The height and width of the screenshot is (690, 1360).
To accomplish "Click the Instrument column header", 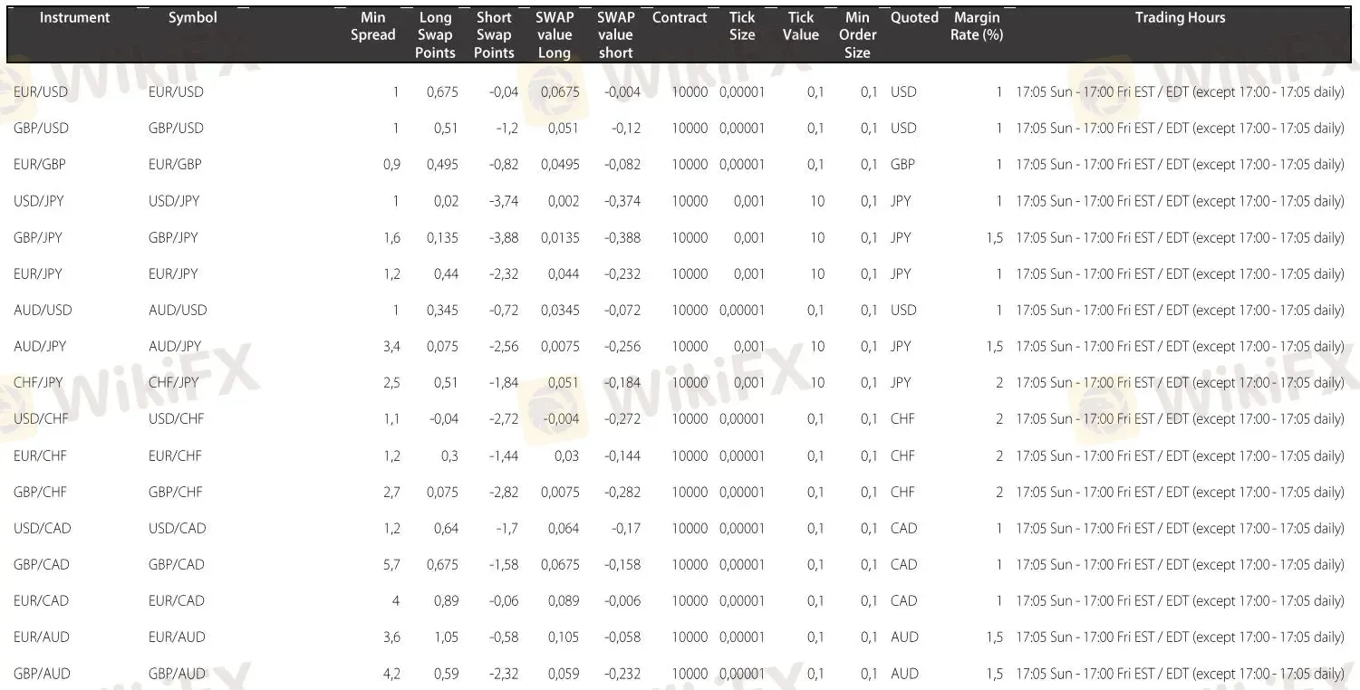I will pos(75,17).
